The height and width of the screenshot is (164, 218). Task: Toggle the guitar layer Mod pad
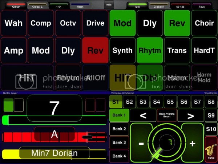pos(41,50)
